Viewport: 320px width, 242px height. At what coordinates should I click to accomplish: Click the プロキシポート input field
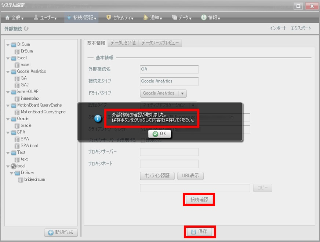[169, 164]
